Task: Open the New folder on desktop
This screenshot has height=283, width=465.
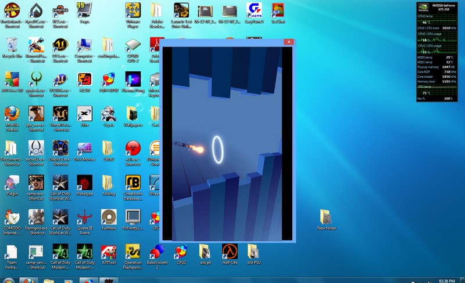Action: pyautogui.click(x=326, y=217)
